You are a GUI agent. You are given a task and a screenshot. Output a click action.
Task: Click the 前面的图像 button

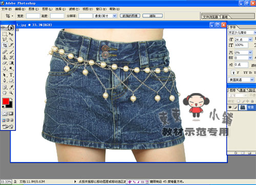(130, 16)
